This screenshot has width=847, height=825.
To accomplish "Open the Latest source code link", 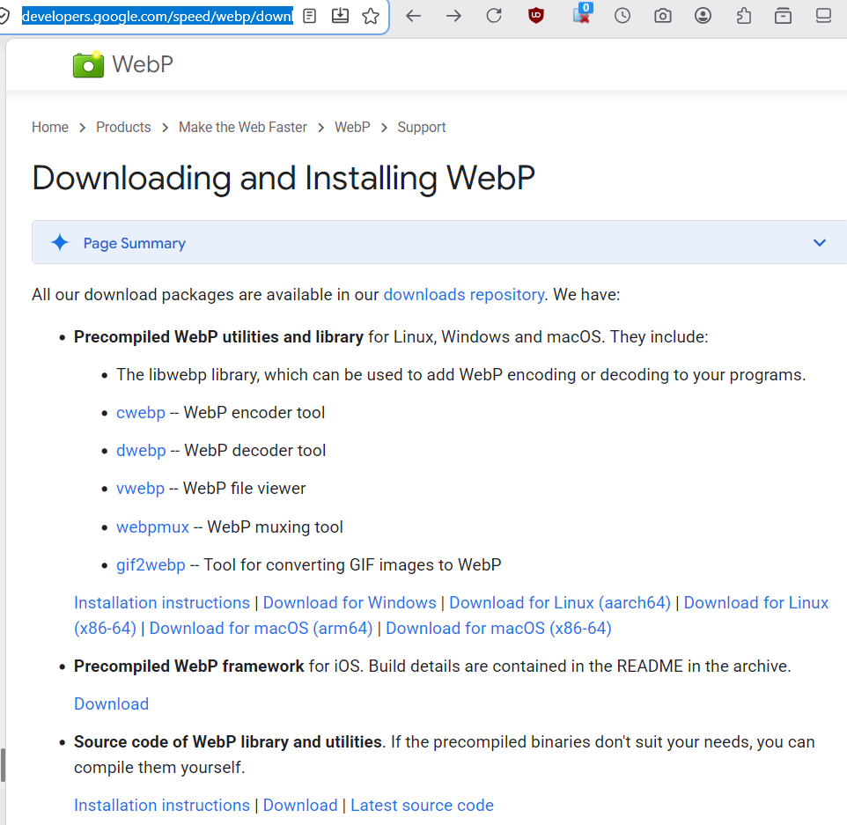I will tap(422, 805).
